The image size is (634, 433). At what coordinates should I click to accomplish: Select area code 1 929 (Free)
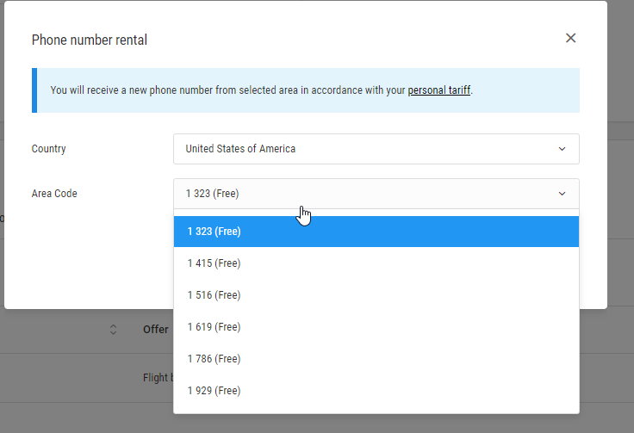[x=376, y=391]
